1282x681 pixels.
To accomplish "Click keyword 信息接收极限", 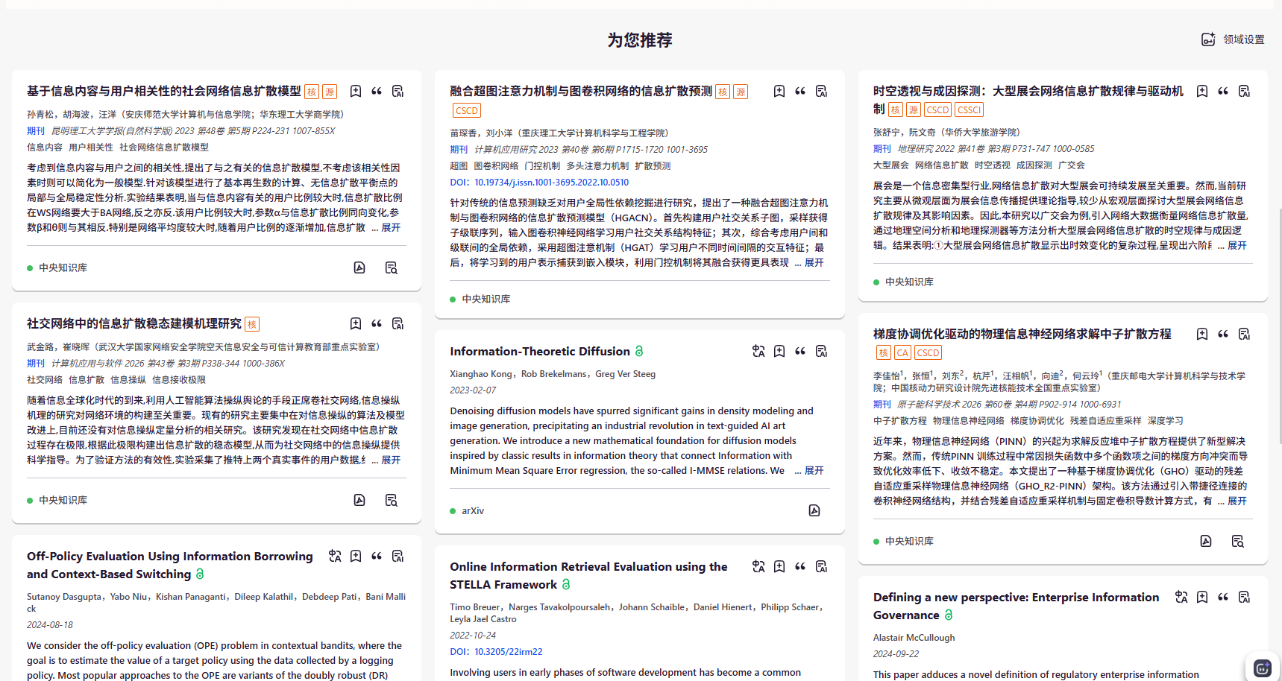I will (x=179, y=379).
